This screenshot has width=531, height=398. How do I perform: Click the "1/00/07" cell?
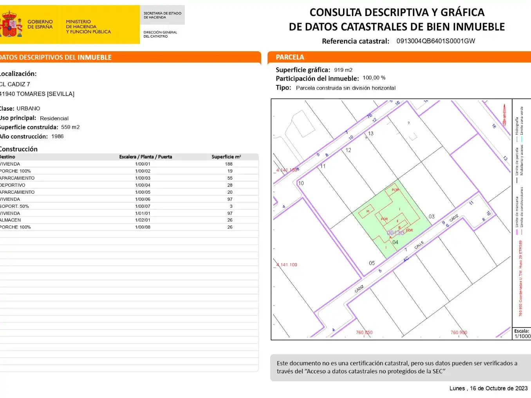[x=143, y=206]
